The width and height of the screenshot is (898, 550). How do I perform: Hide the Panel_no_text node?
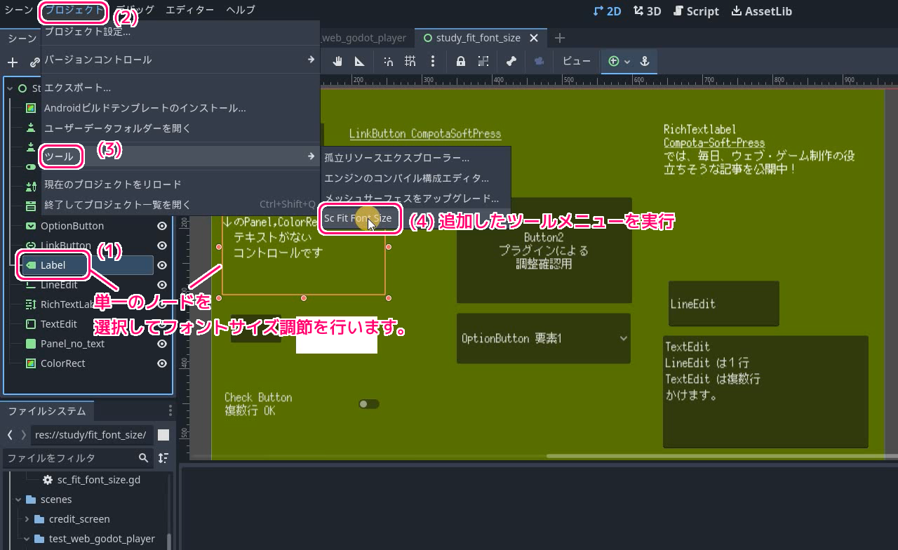tap(162, 344)
